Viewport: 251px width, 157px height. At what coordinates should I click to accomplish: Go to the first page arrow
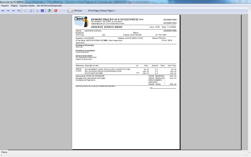(3, 11)
